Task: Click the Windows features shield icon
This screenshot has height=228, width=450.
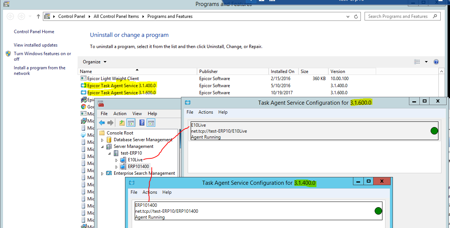Action: (x=8, y=54)
